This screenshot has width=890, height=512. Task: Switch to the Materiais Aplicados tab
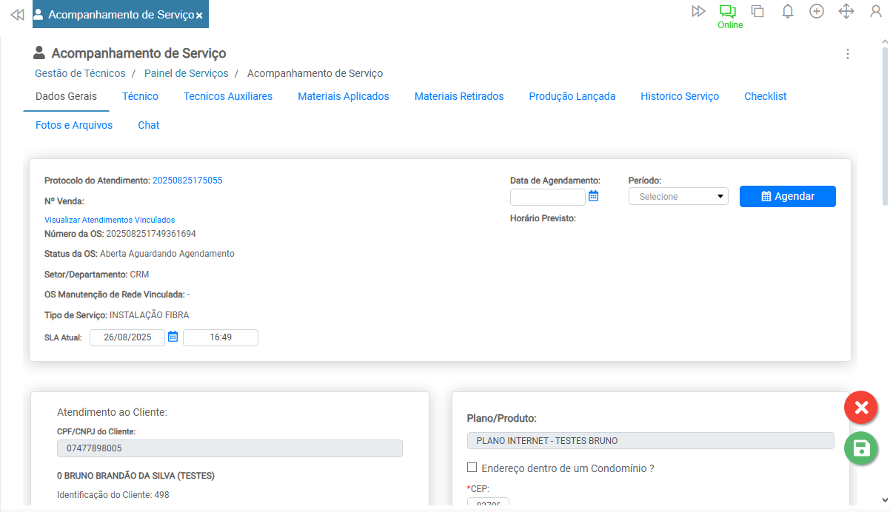click(343, 96)
